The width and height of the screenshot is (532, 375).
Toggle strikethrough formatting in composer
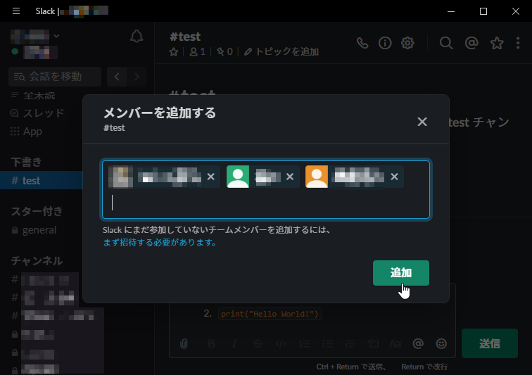click(258, 344)
